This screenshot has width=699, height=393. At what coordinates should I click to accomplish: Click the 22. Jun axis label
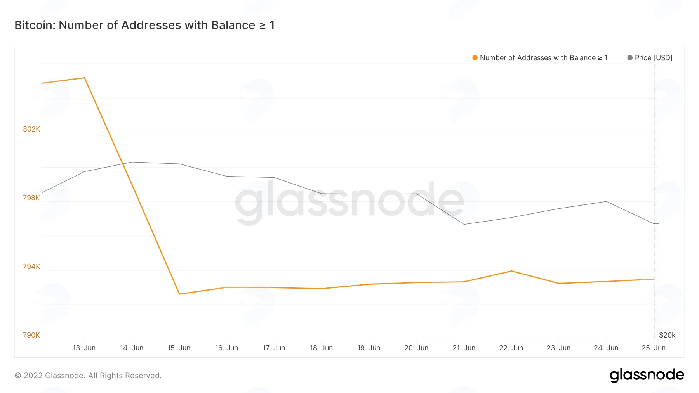tap(511, 348)
